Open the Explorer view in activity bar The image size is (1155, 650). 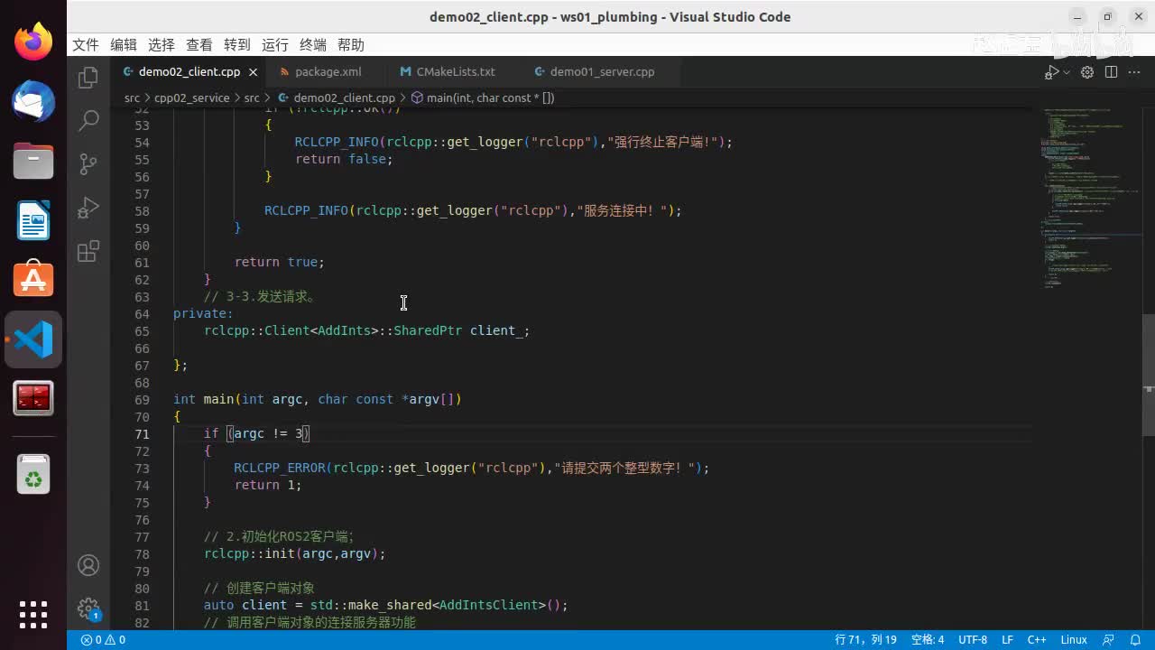point(88,78)
